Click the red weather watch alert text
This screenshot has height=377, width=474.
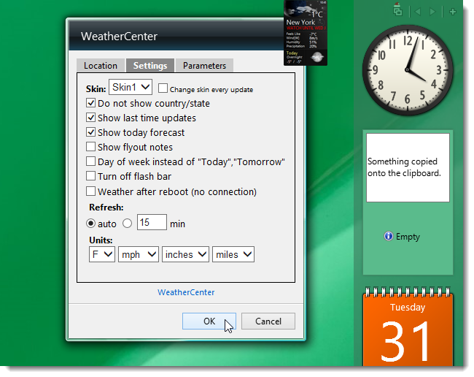[x=306, y=28]
